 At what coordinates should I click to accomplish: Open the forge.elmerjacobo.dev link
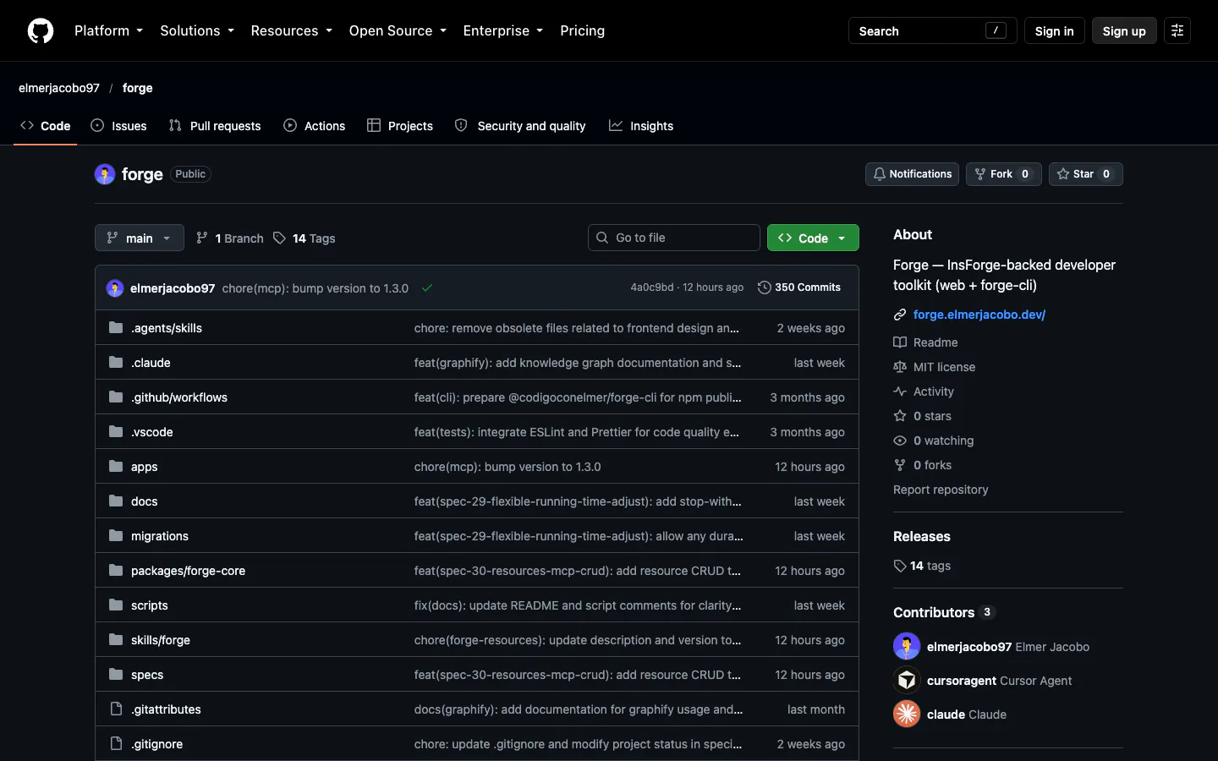[979, 315]
